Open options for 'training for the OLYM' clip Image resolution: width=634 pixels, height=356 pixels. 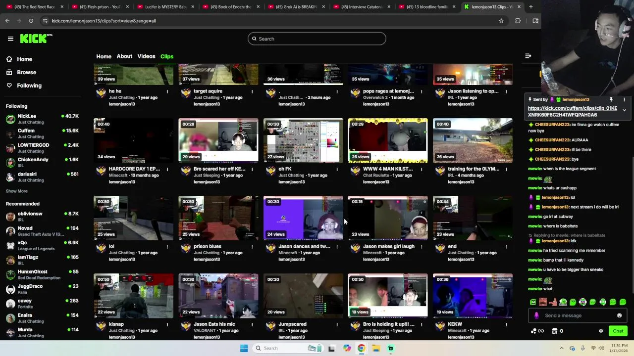pos(506,169)
